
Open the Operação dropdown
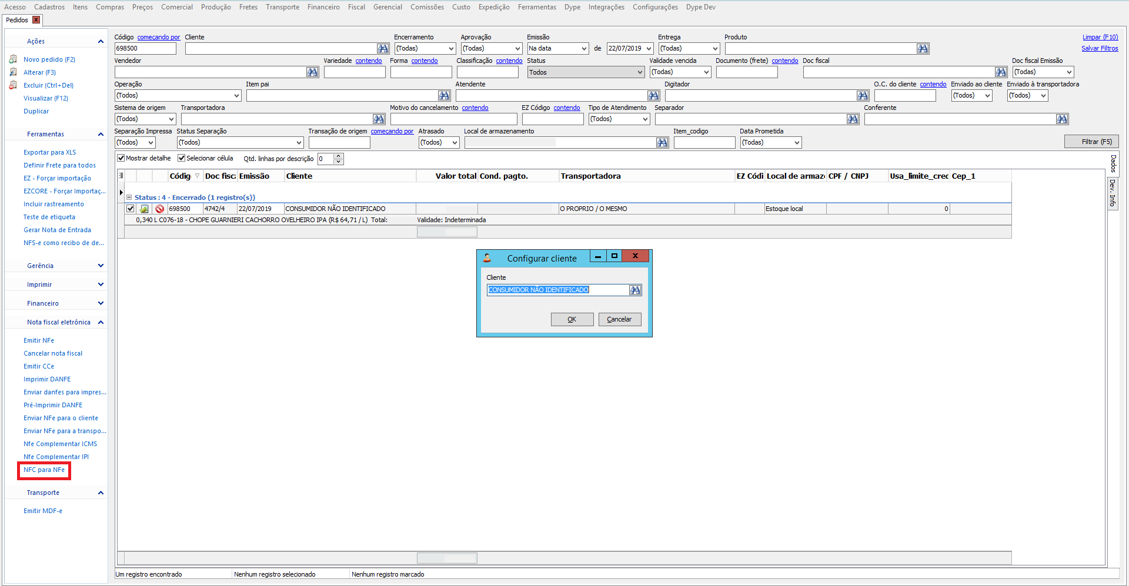coord(236,96)
